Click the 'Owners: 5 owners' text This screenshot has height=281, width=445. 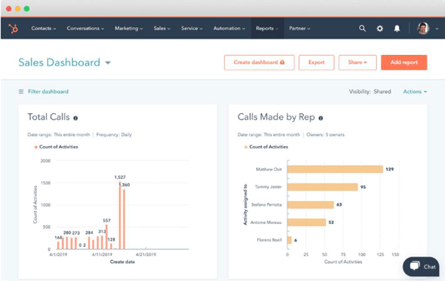coord(325,135)
